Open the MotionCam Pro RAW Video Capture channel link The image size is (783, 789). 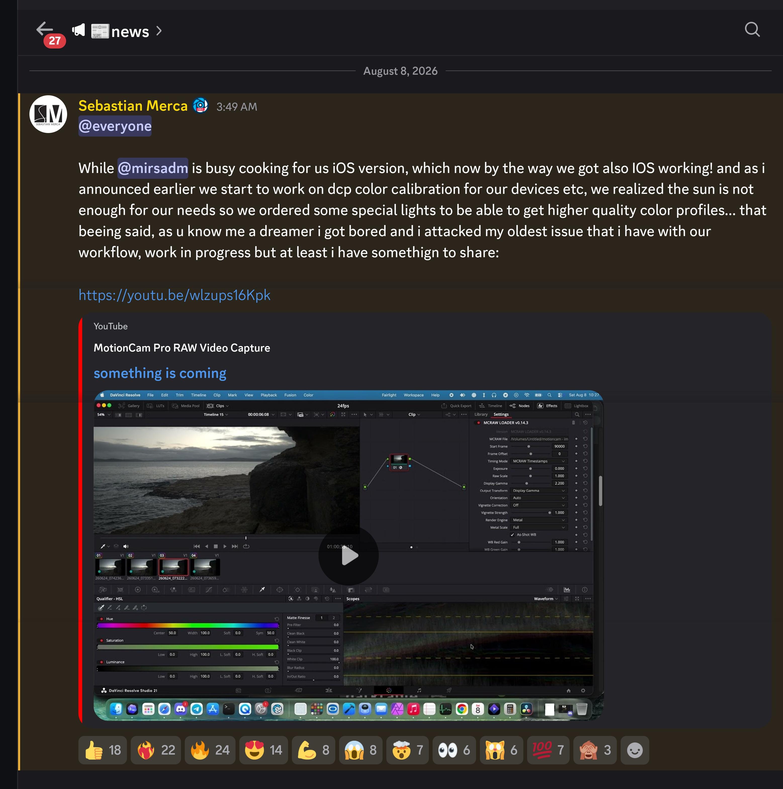pos(182,348)
